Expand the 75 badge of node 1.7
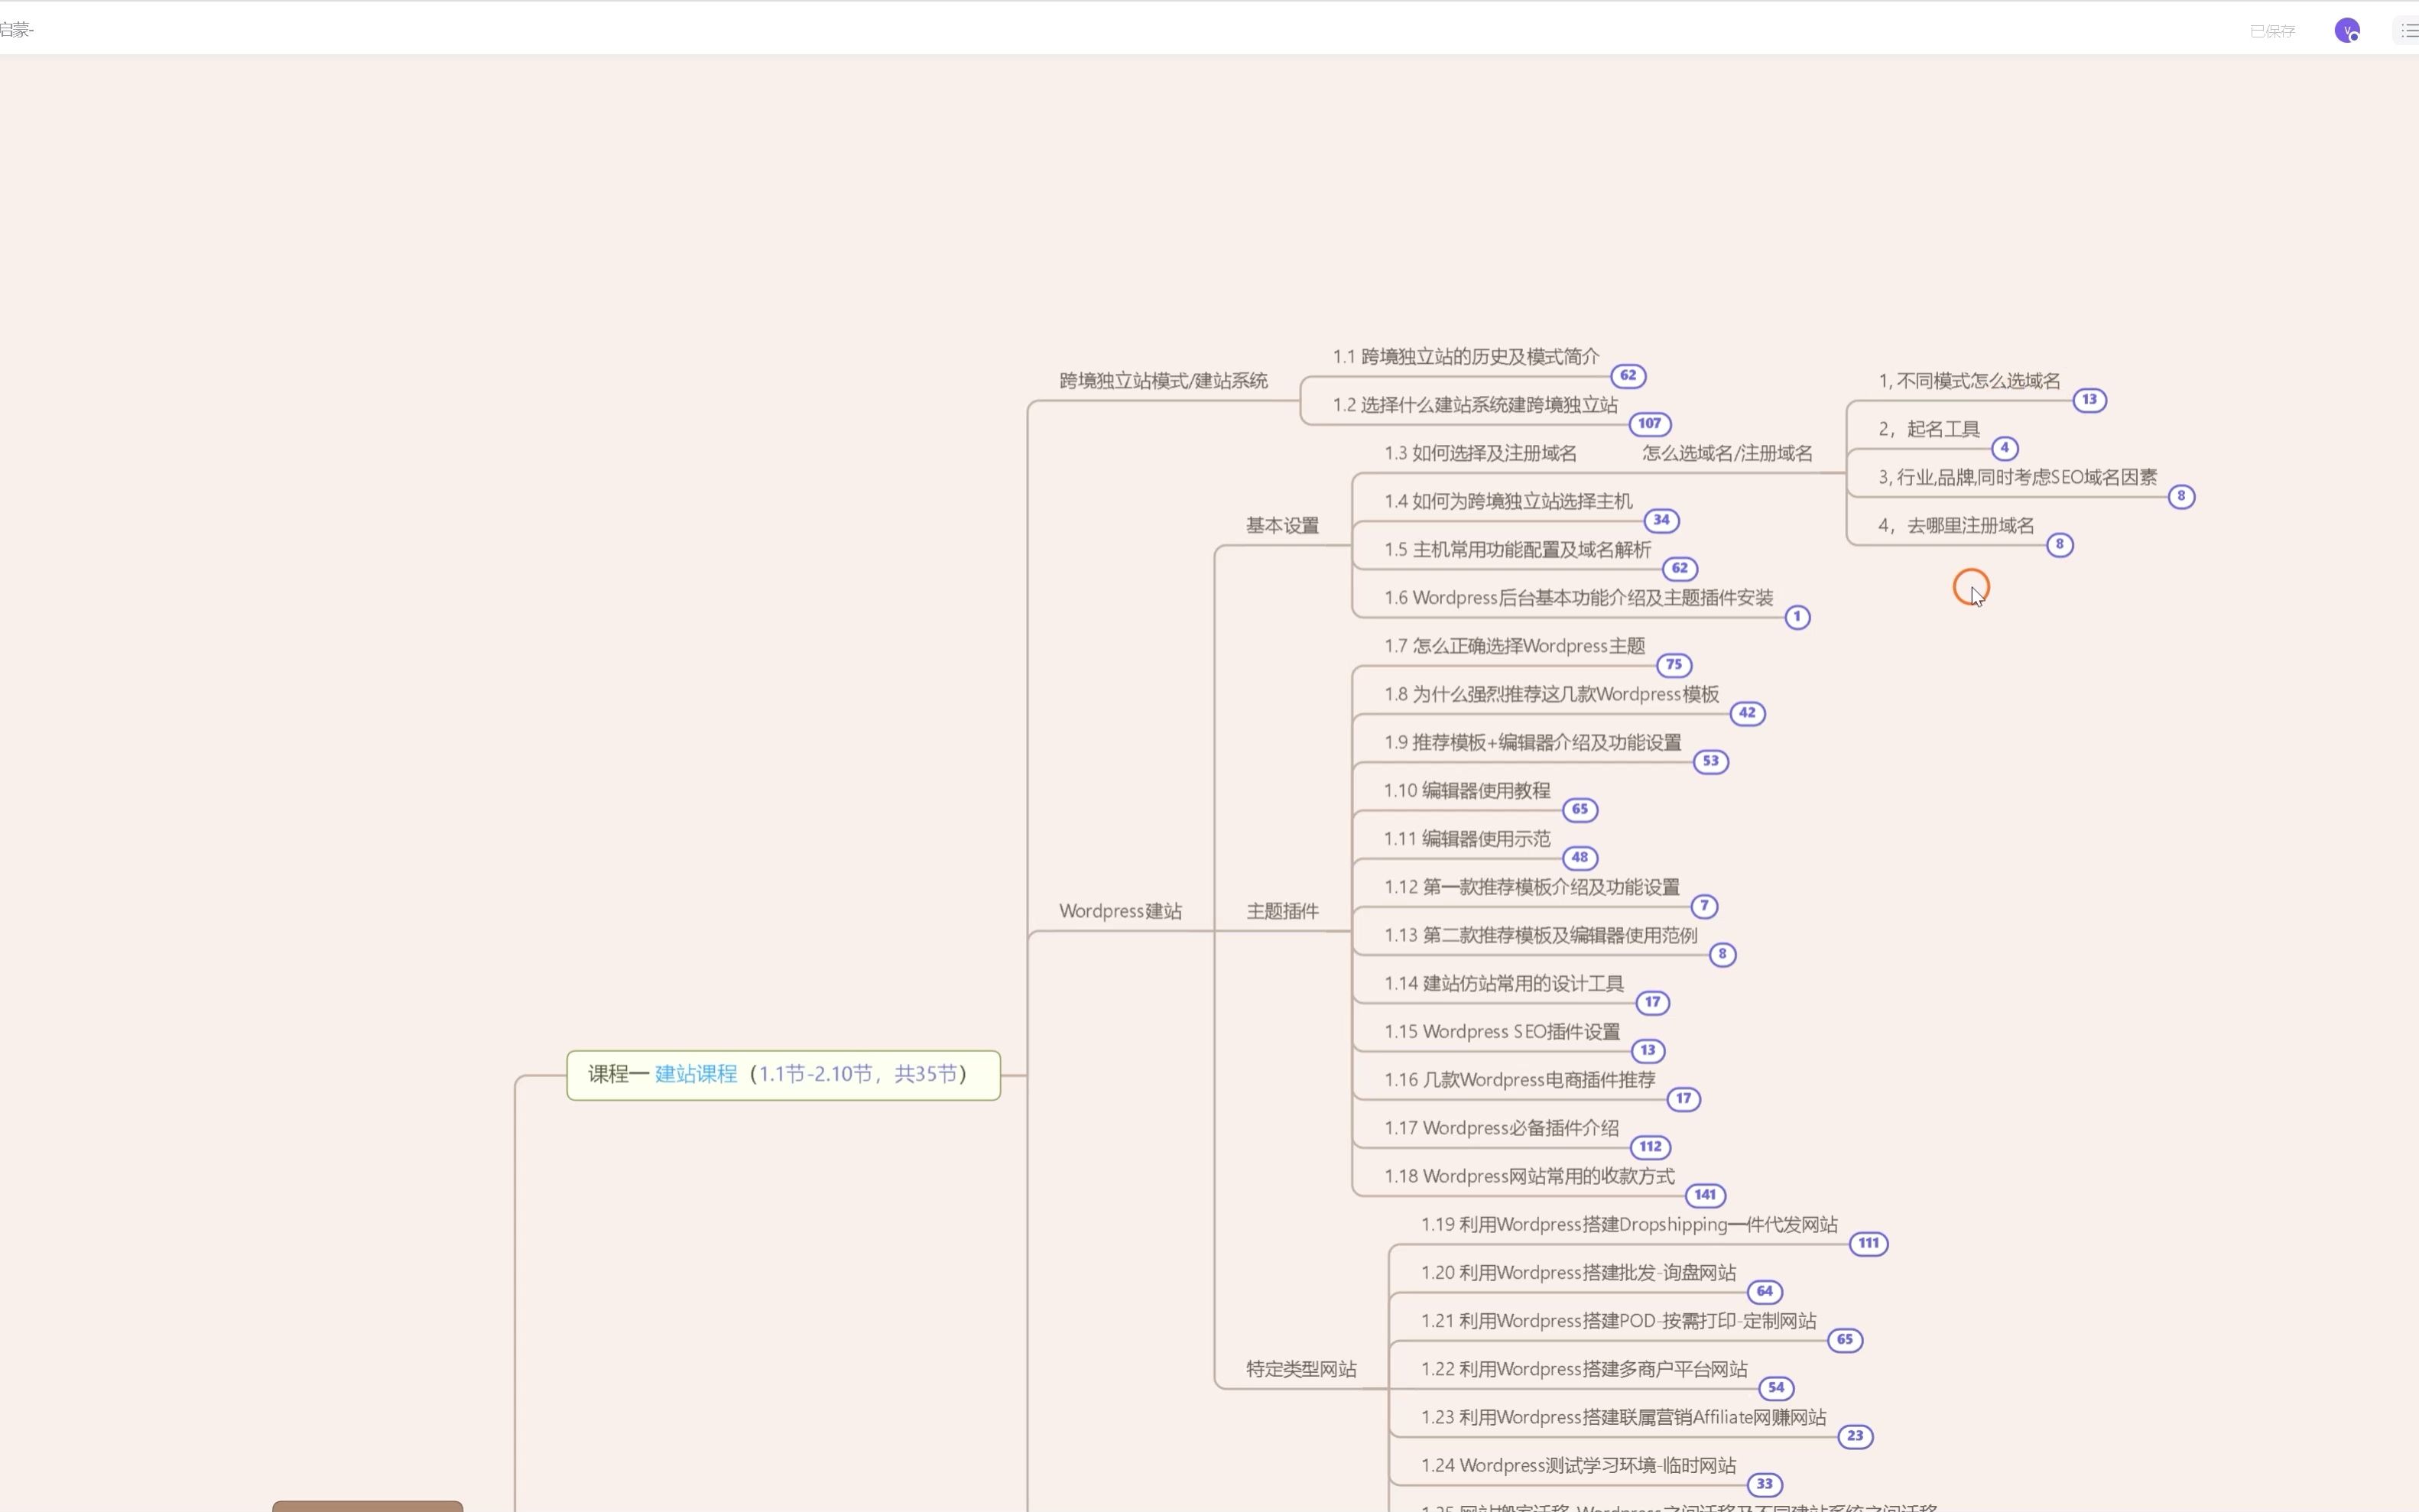 1674,665
